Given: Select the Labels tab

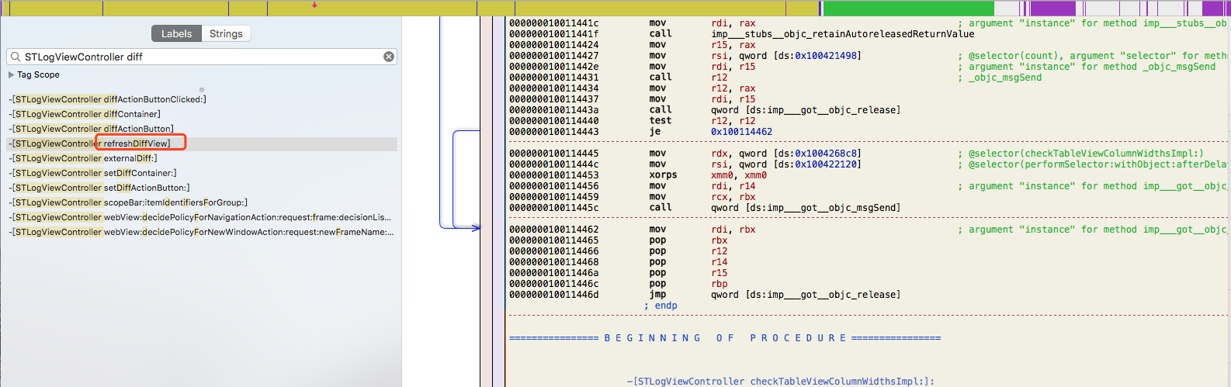Looking at the screenshot, I should [176, 34].
